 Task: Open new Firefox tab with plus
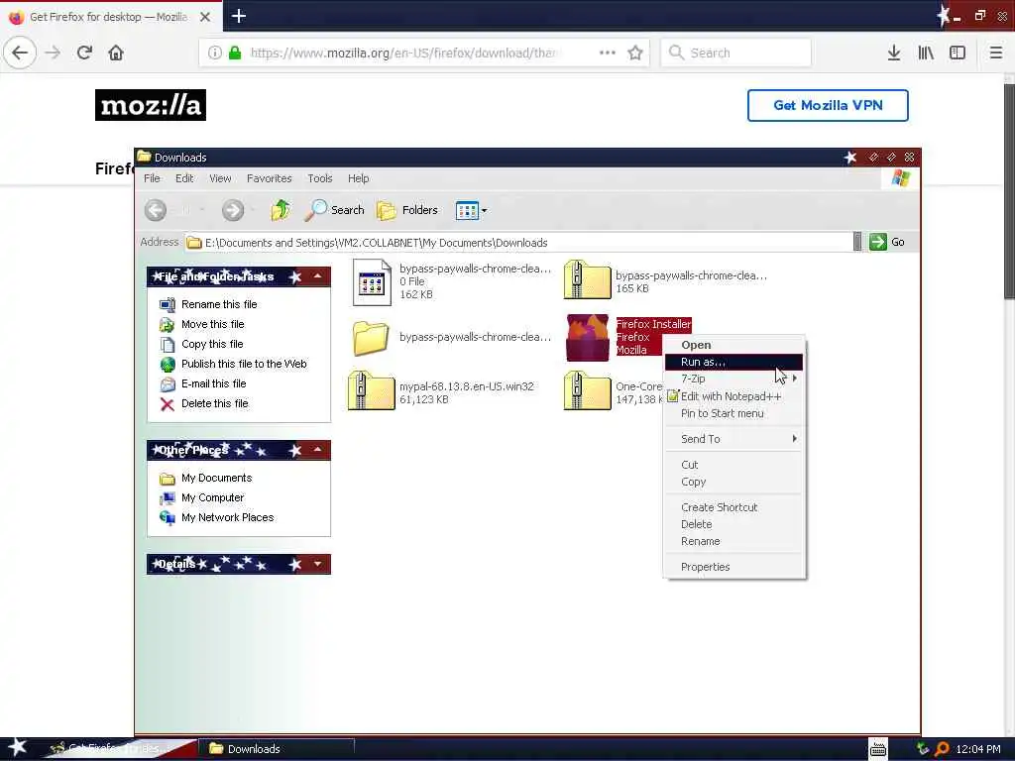[x=239, y=16]
